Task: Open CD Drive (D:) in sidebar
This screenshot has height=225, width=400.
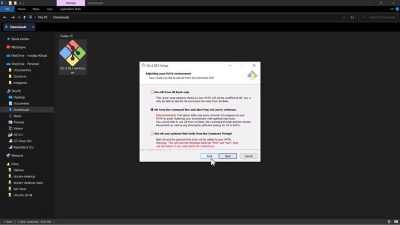Action: coord(22,141)
